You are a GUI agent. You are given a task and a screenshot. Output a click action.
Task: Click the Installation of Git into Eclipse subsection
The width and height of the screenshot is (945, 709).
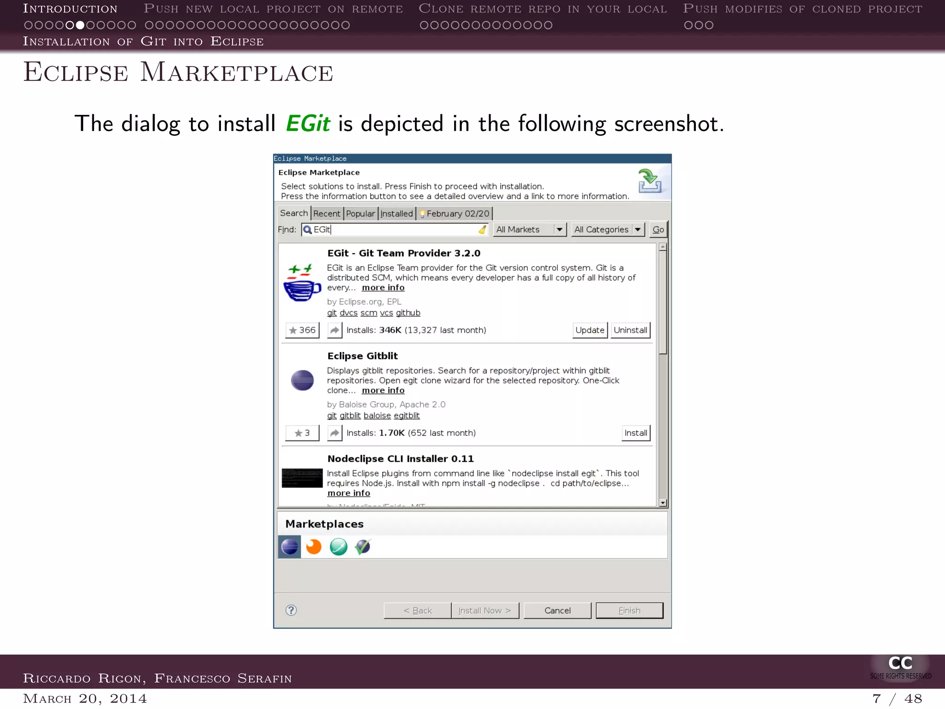click(x=144, y=41)
